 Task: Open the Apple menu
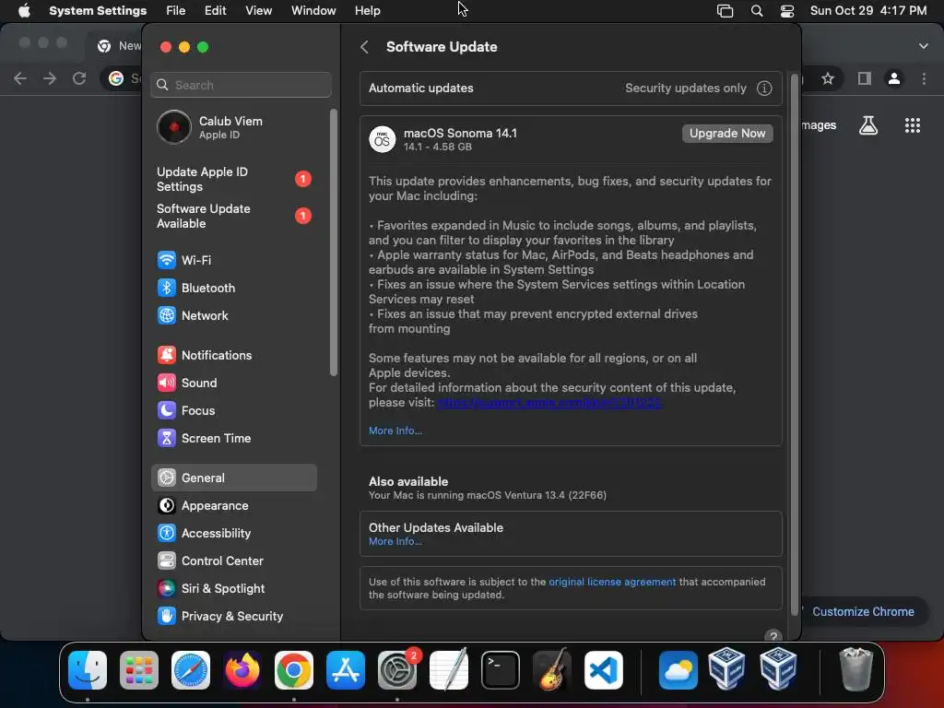point(24,11)
